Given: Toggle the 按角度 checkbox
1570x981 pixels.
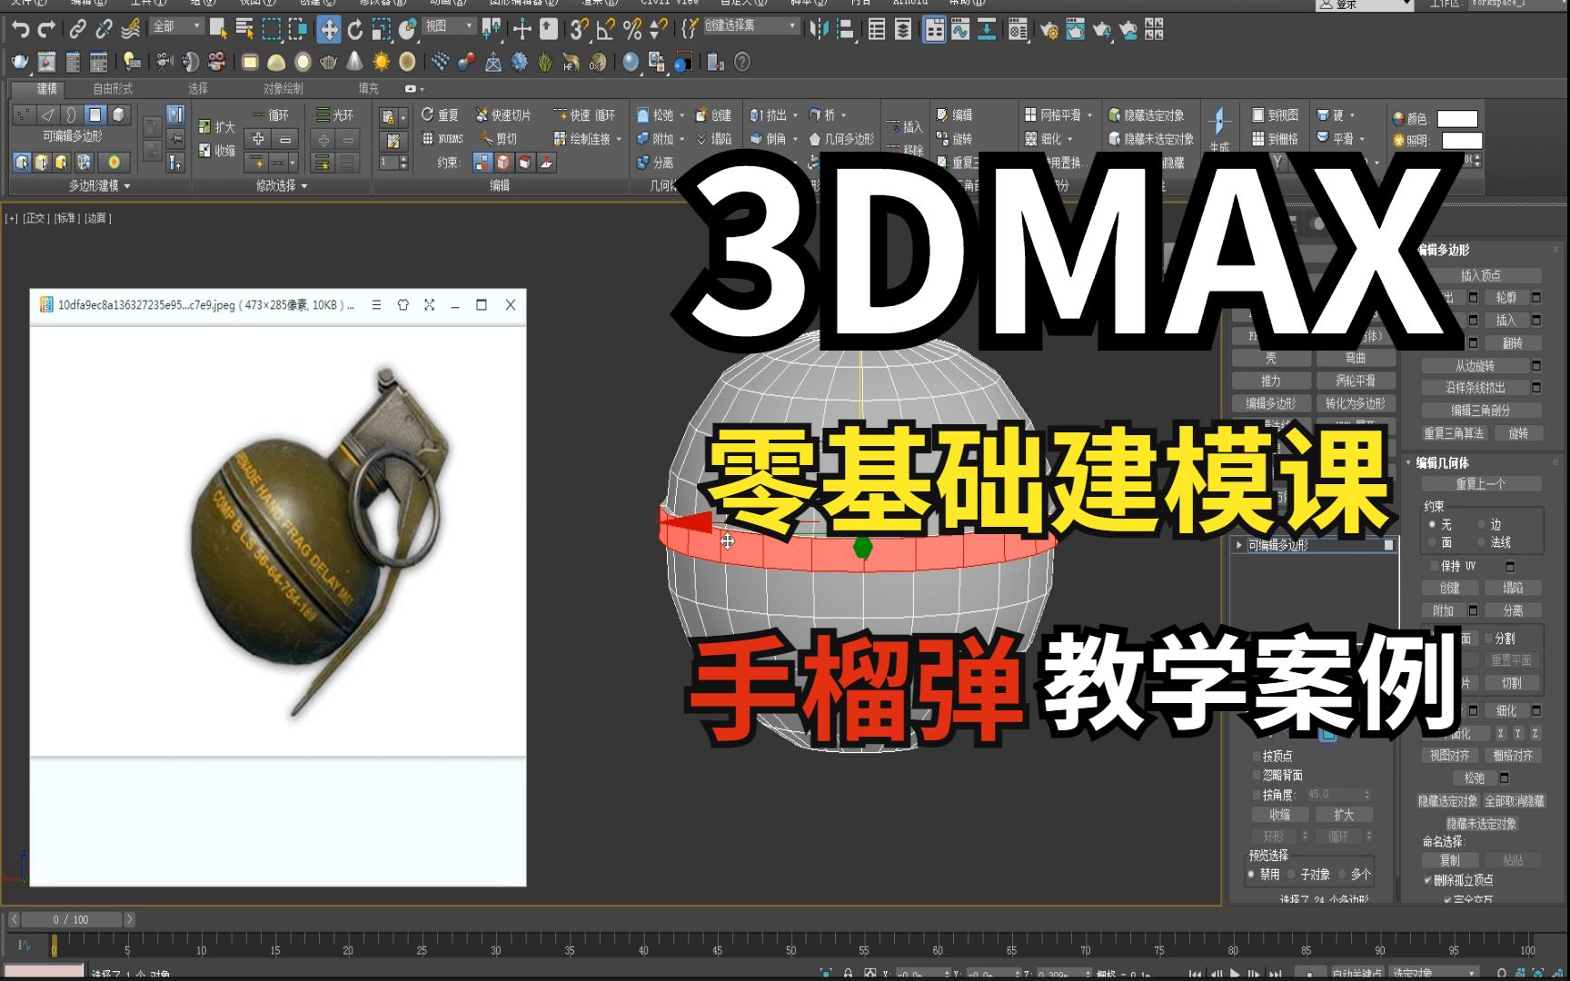Looking at the screenshot, I should 1256,795.
